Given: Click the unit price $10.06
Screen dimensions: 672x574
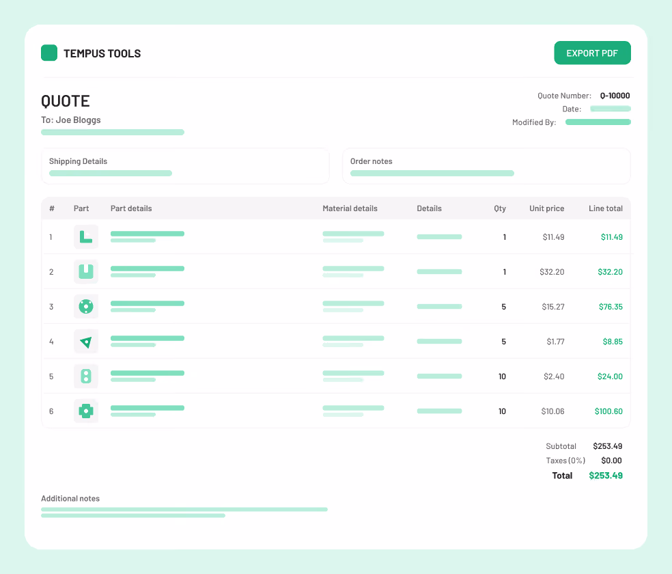Looking at the screenshot, I should click(x=552, y=411).
